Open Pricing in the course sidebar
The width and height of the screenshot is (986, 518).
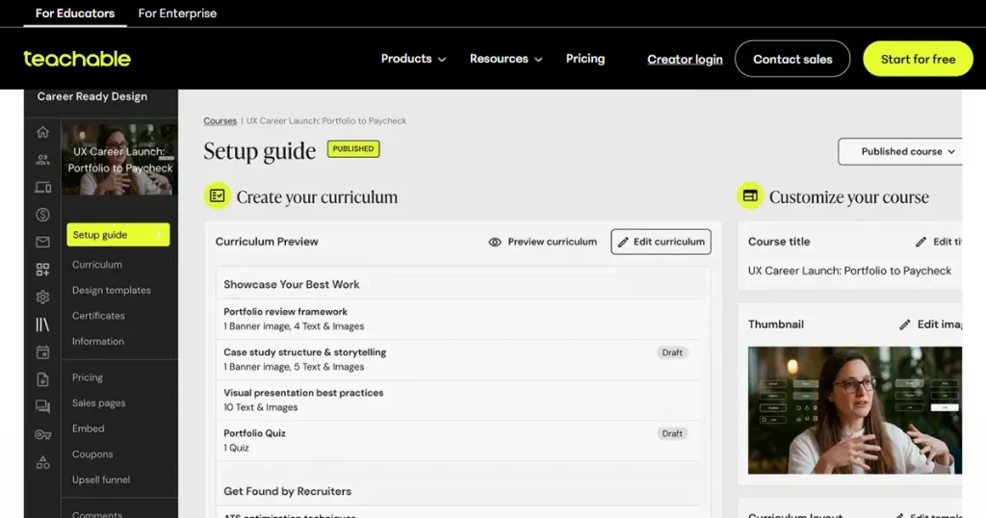[x=88, y=377]
